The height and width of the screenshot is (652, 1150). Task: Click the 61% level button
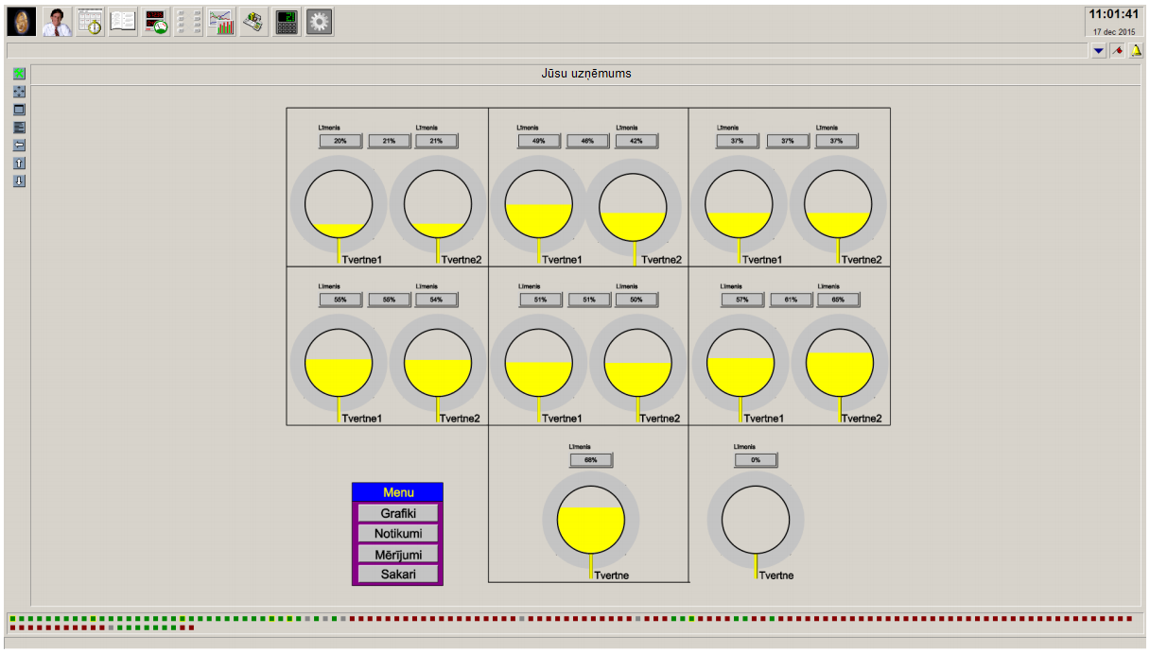click(x=792, y=300)
